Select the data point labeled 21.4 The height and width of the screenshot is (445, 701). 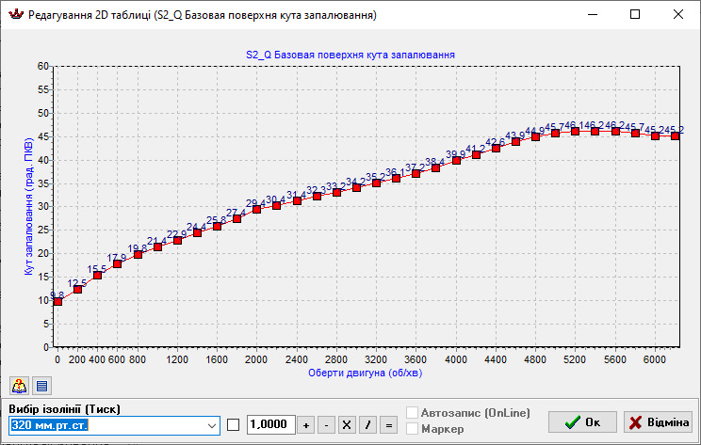[x=157, y=246]
